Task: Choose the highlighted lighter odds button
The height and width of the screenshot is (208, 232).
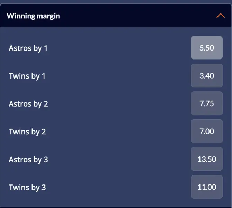Action: click(207, 48)
